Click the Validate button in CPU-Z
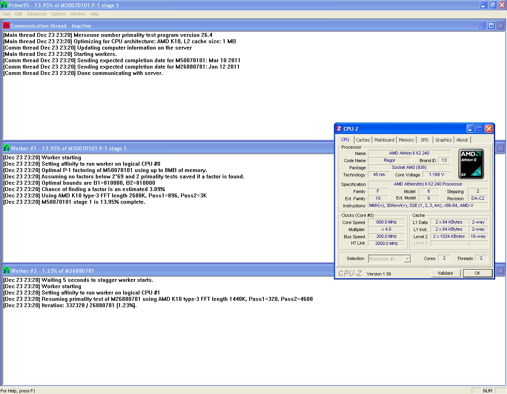This screenshot has height=394, width=507. 445,273
